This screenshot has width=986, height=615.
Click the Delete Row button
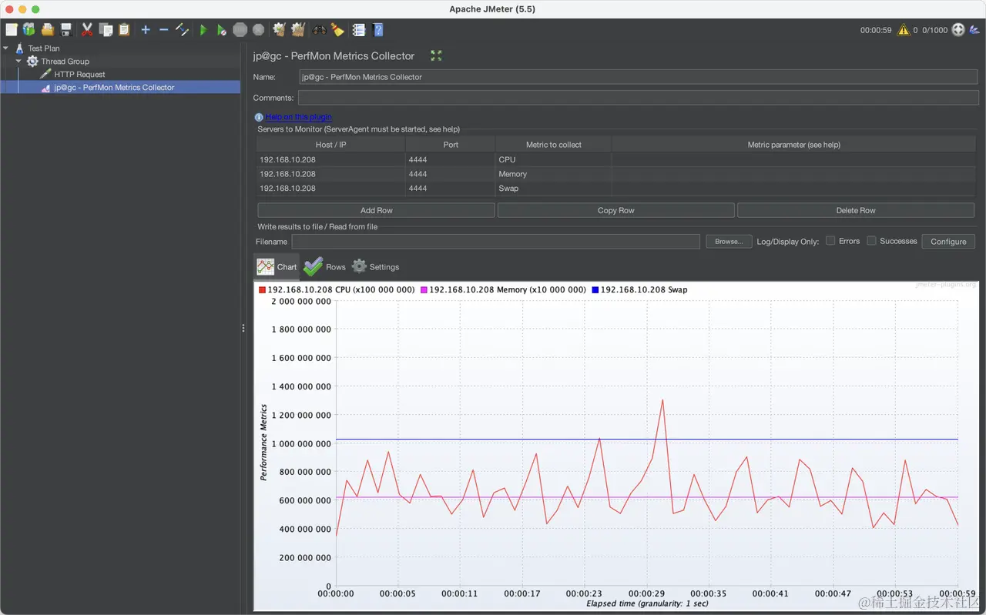click(856, 210)
